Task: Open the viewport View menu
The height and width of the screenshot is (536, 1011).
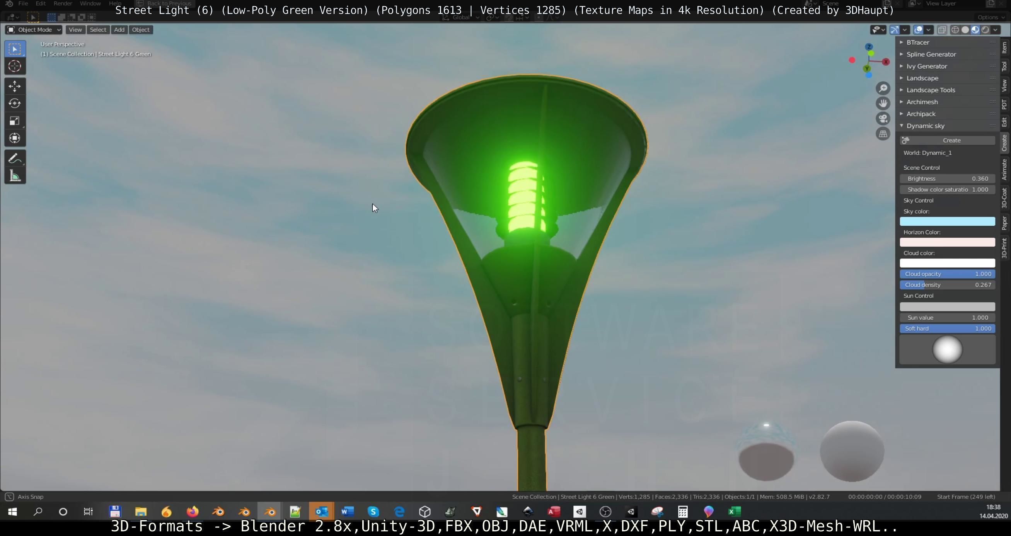Action: 75,30
